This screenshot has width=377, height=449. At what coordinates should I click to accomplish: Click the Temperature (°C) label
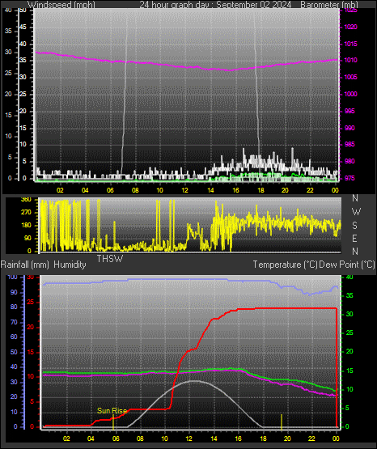(x=285, y=265)
